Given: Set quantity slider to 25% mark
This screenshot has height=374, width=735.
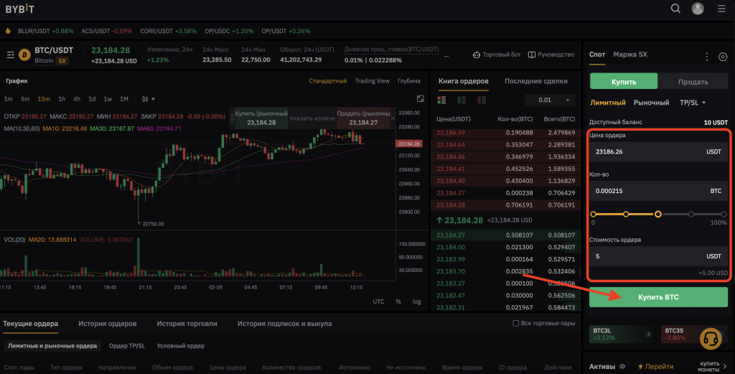Looking at the screenshot, I should (626, 214).
